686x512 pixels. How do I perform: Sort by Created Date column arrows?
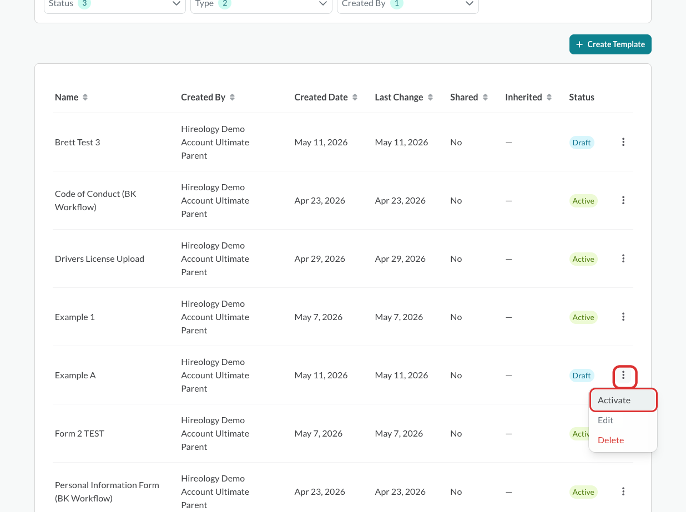(x=355, y=97)
